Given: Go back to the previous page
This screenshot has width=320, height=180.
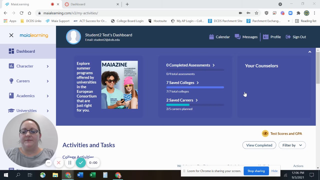Looking at the screenshot, I should click(x=5, y=13).
